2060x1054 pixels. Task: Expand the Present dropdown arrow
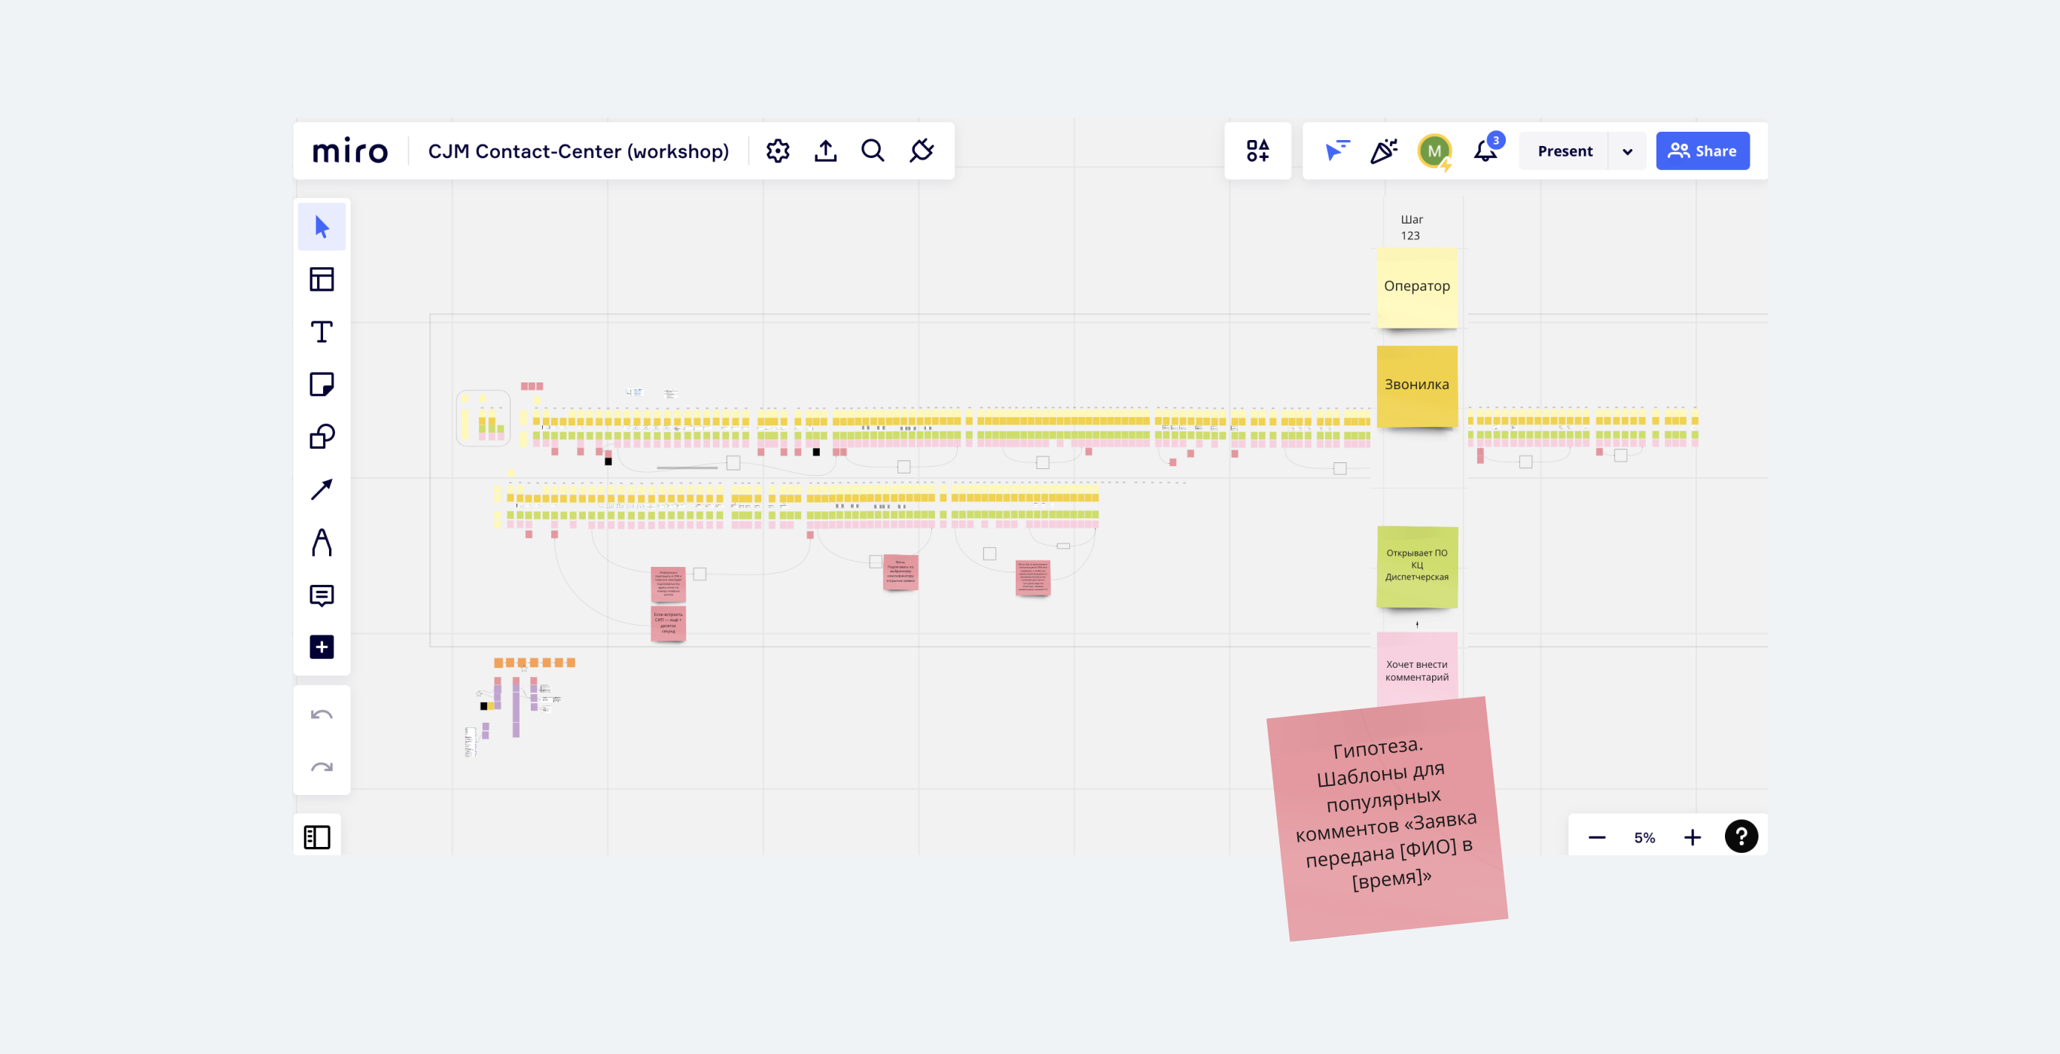pyautogui.click(x=1627, y=151)
